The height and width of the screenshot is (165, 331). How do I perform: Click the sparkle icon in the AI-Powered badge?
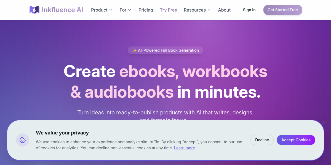point(134,50)
